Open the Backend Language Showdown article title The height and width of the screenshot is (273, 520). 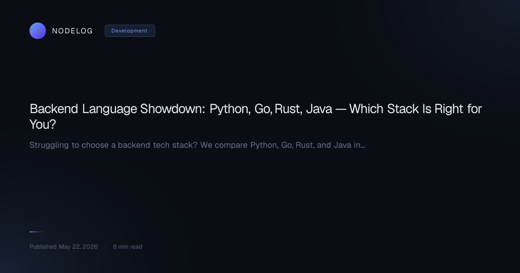tap(256, 117)
